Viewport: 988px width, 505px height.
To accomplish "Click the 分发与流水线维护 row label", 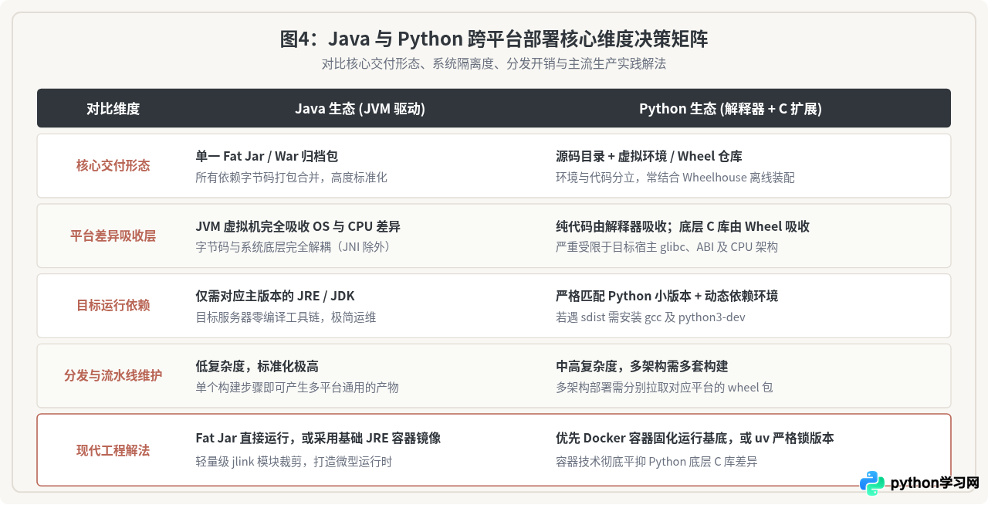I will click(x=113, y=375).
